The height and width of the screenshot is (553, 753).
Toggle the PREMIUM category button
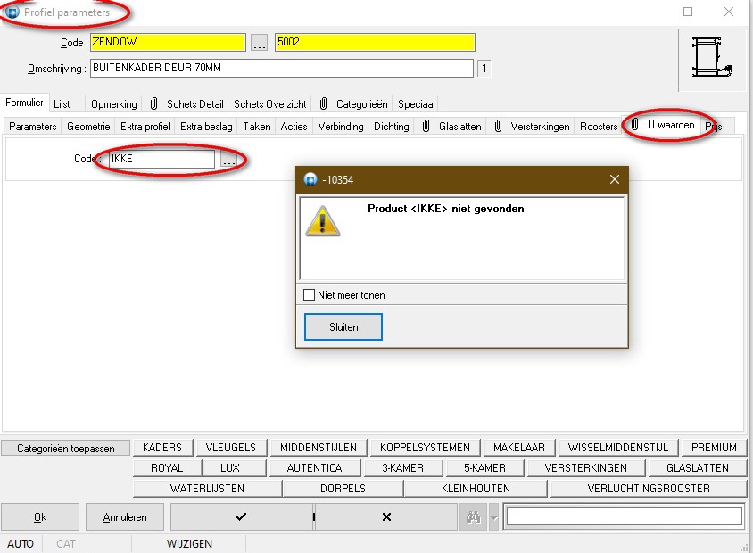(x=714, y=448)
